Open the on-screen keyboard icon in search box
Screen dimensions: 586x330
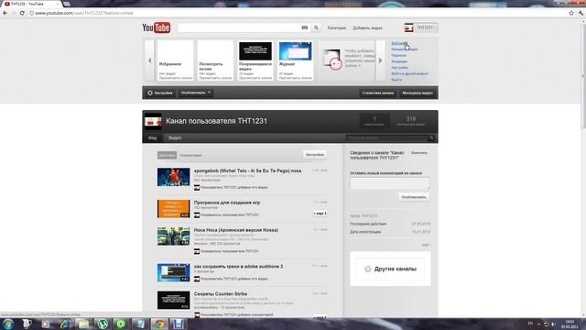[305, 27]
